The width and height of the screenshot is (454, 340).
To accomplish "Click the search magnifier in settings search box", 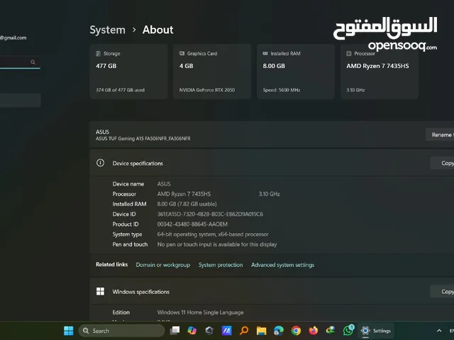I will (x=33, y=62).
